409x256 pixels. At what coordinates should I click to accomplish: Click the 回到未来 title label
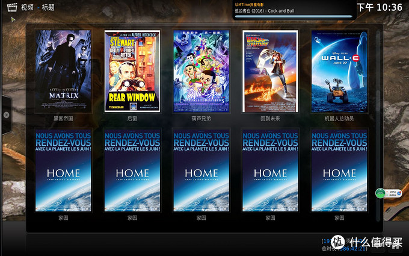tap(270, 119)
